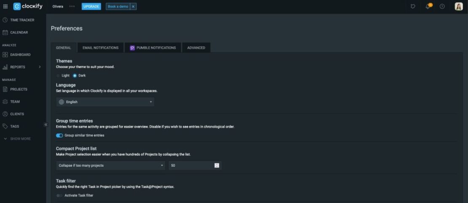Switch to the Email Notifications tab
This screenshot has height=203, width=468.
[100, 48]
